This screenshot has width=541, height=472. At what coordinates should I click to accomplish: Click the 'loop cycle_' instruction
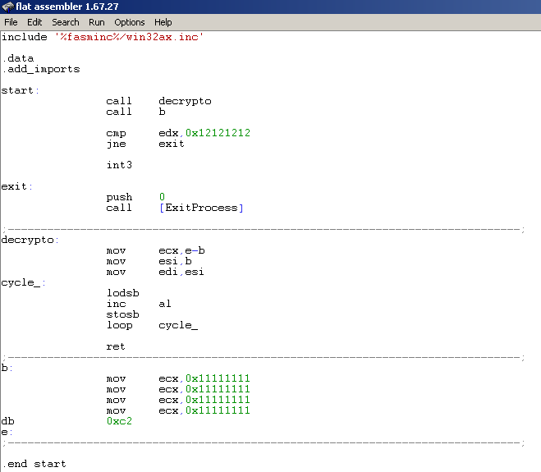point(151,325)
